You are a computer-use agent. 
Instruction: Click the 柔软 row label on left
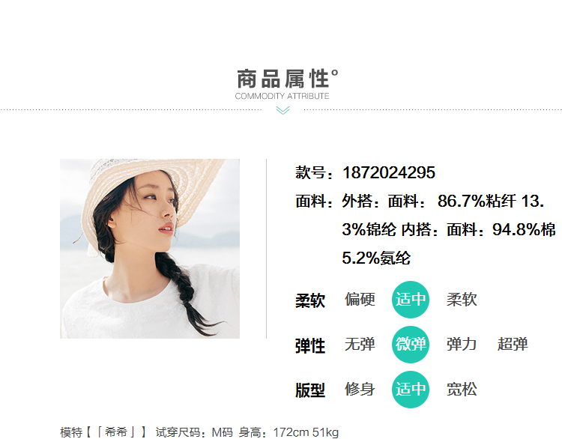(310, 300)
